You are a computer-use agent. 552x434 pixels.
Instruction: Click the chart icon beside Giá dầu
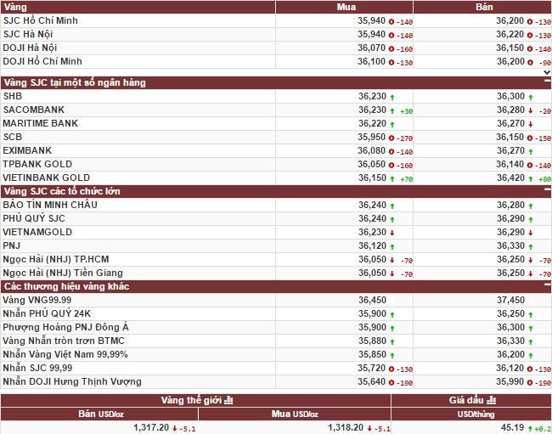point(490,400)
